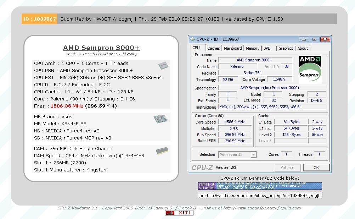Minimize the CPU-Z window
Screen dimensions: 355x219
[304, 39]
